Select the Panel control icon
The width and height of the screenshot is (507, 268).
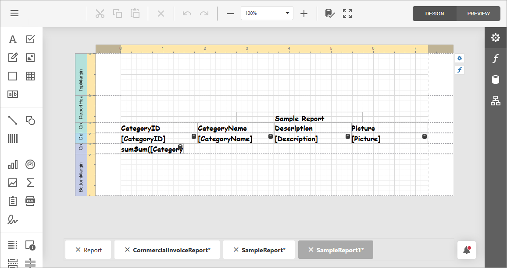point(13,76)
